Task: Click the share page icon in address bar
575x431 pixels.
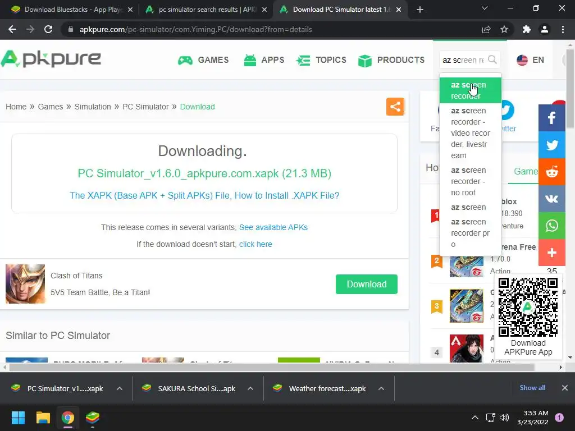Action: point(486,29)
